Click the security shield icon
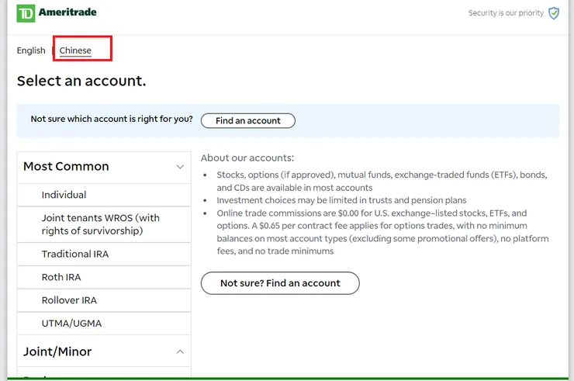574x381 pixels. pyautogui.click(x=553, y=13)
